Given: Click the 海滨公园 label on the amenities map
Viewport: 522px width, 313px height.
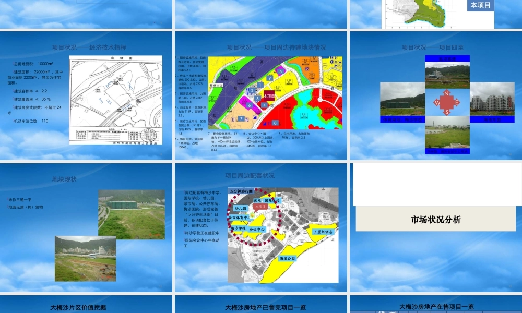Looking at the screenshot, I should (287, 258).
